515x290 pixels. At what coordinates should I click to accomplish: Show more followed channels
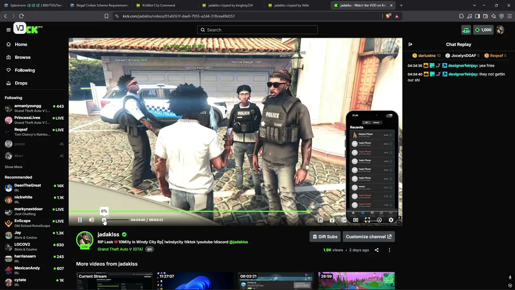[x=14, y=167]
